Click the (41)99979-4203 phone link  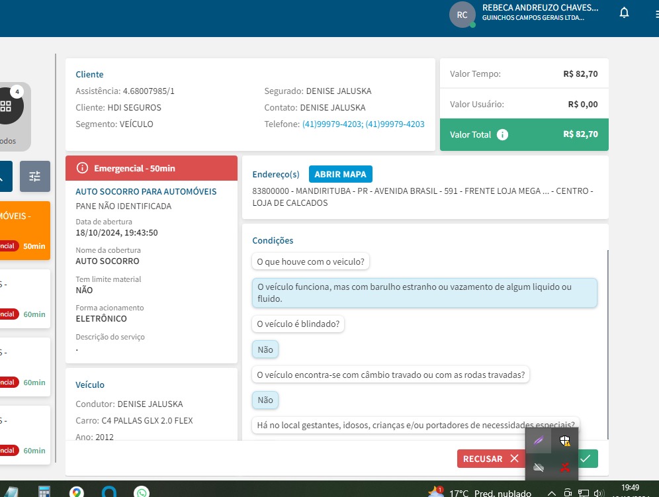point(331,124)
